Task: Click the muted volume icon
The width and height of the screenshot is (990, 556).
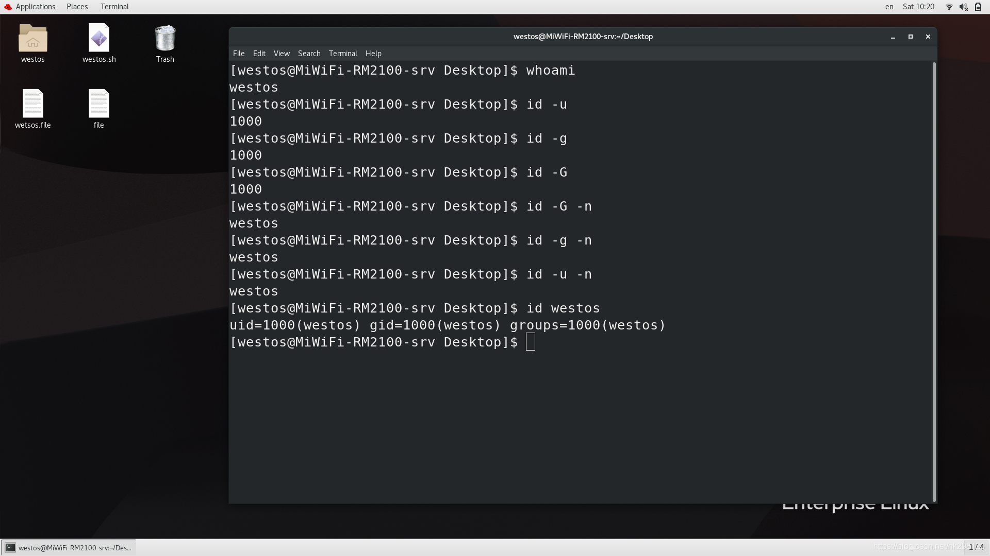Action: (x=963, y=7)
